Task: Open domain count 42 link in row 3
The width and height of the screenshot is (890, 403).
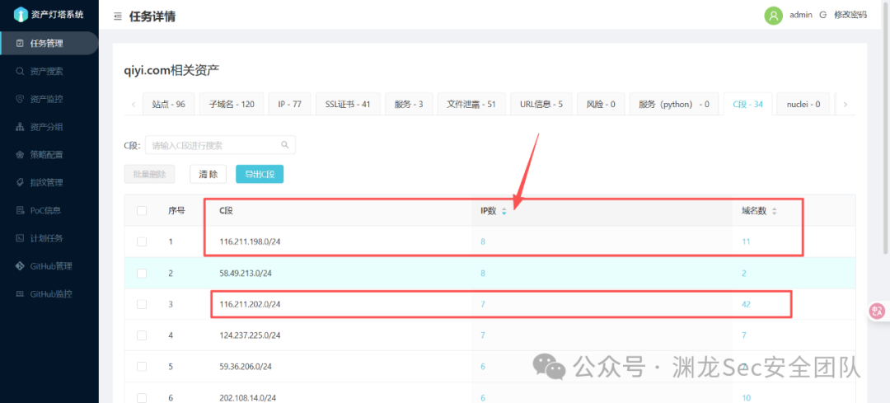Action: (746, 304)
